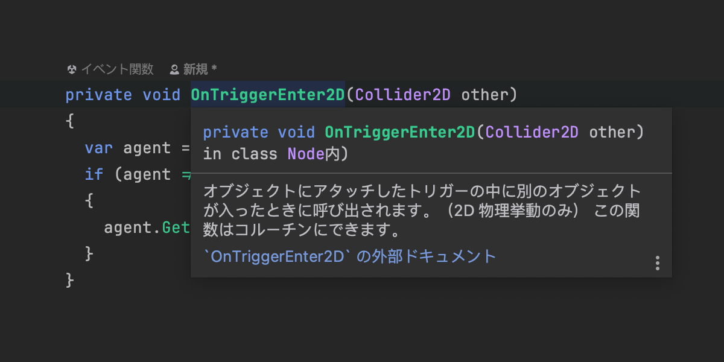The width and height of the screenshot is (724, 362).
Task: Click the 'if' keyword
Action: pyautogui.click(x=94, y=174)
